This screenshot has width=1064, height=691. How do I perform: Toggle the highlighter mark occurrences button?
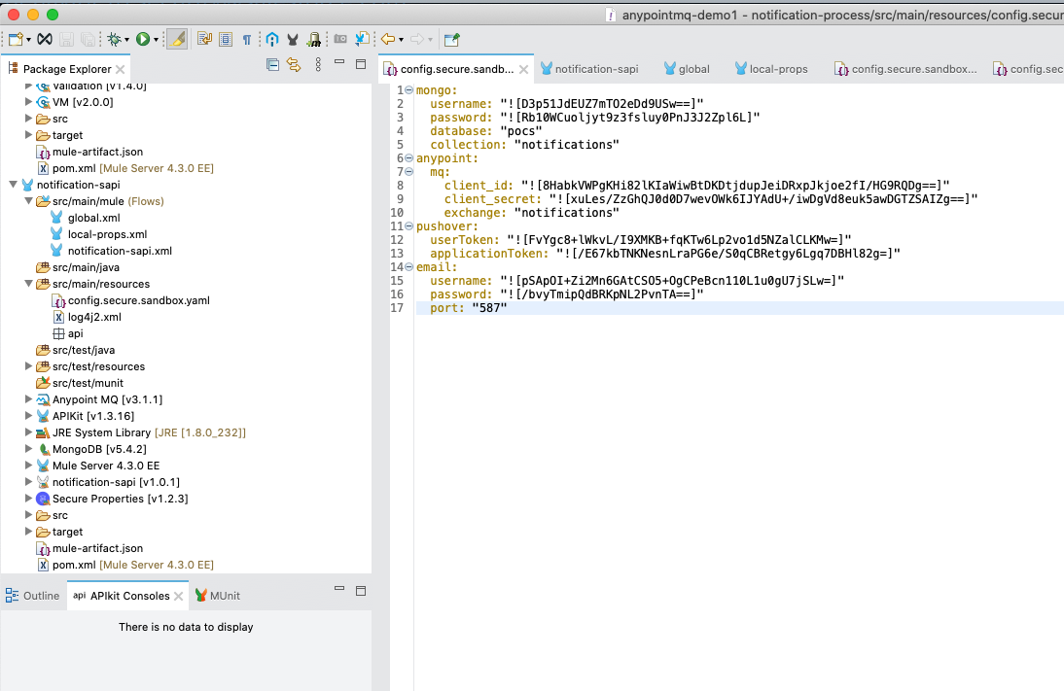pyautogui.click(x=176, y=39)
